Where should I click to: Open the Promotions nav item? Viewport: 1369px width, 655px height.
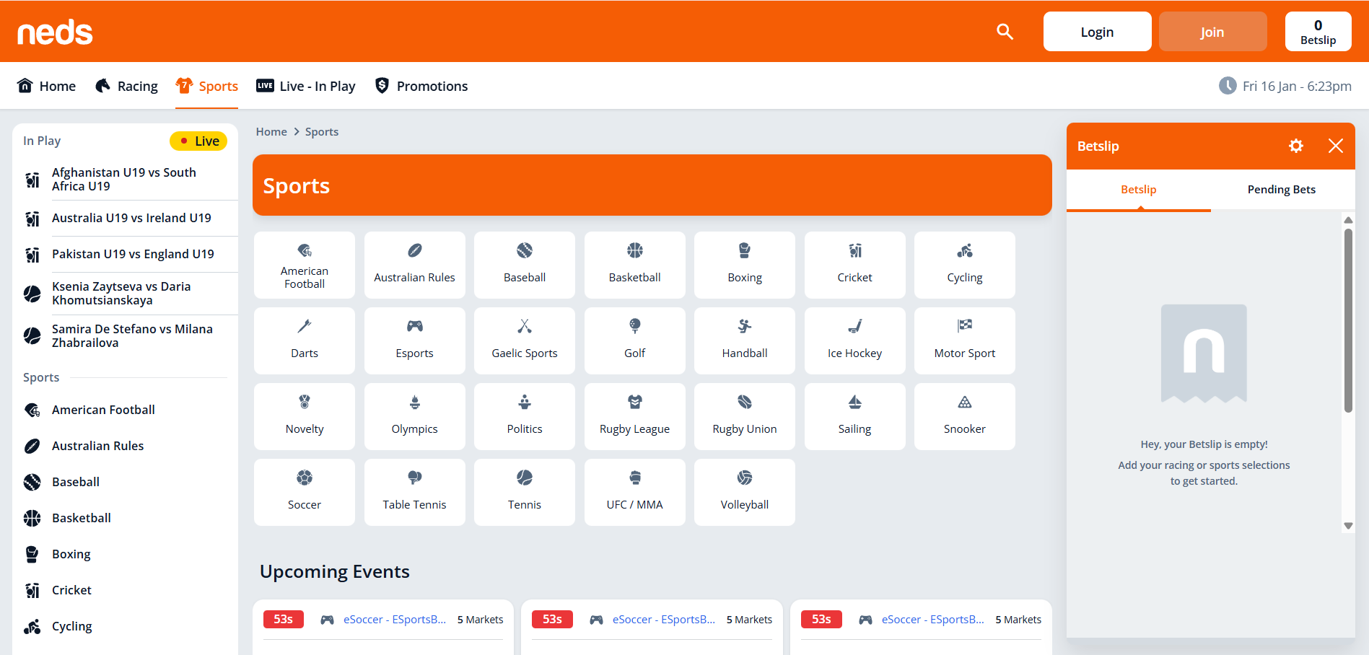[x=421, y=86]
